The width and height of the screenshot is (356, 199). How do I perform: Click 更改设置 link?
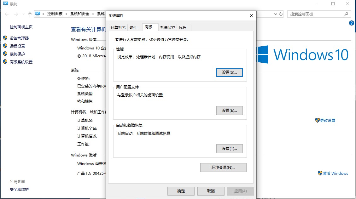pos(328,120)
